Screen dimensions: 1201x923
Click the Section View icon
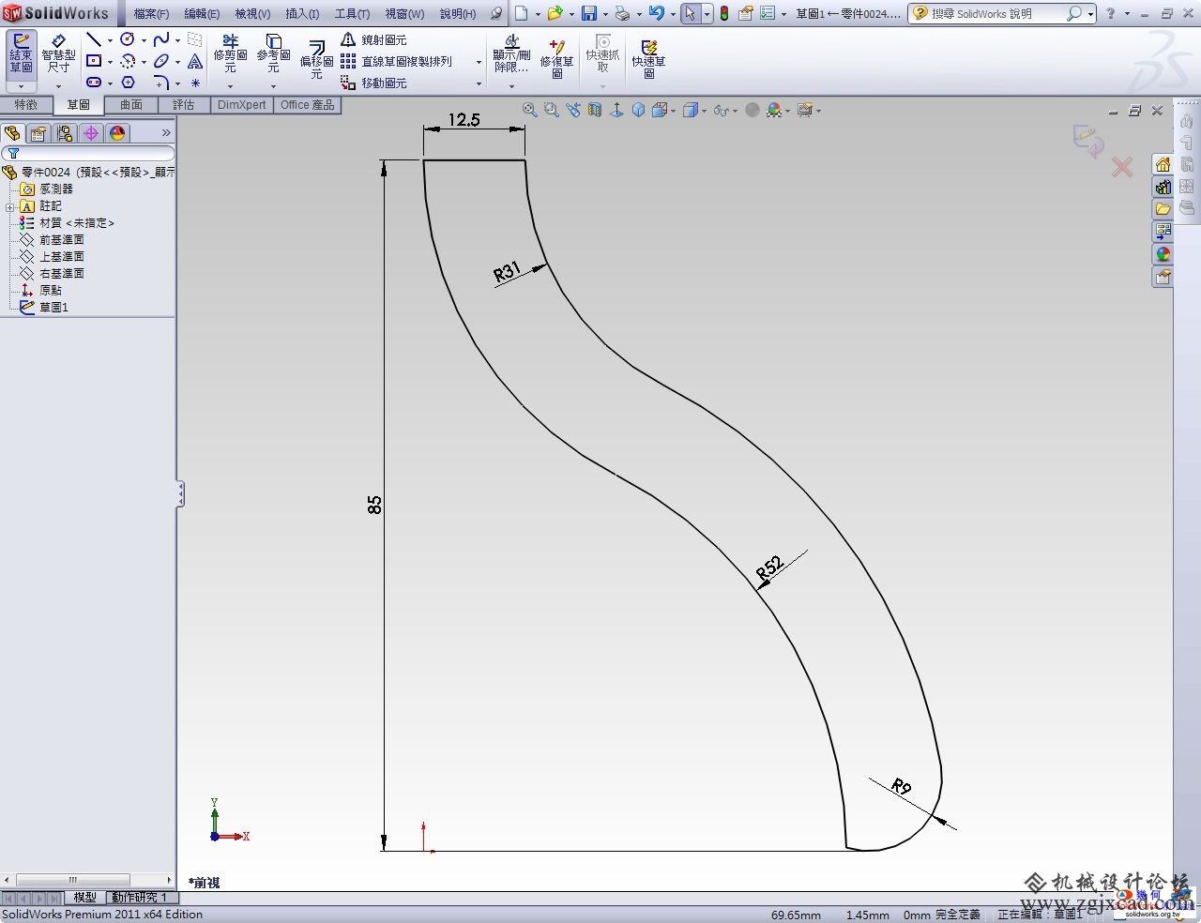tap(594, 110)
